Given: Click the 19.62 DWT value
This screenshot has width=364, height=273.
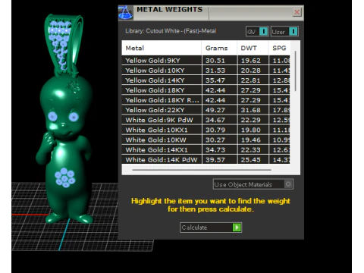Looking at the screenshot, I should click(x=250, y=61).
